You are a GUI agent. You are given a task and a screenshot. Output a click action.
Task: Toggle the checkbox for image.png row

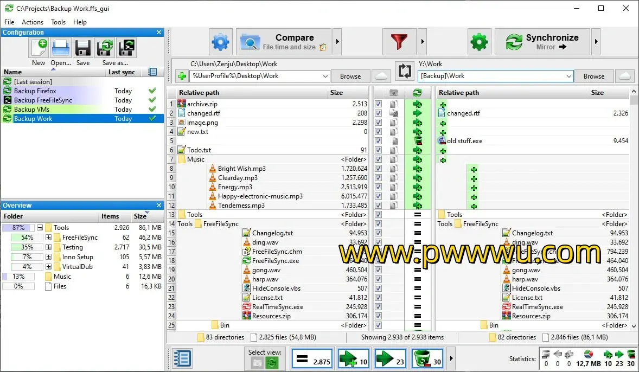(x=378, y=123)
